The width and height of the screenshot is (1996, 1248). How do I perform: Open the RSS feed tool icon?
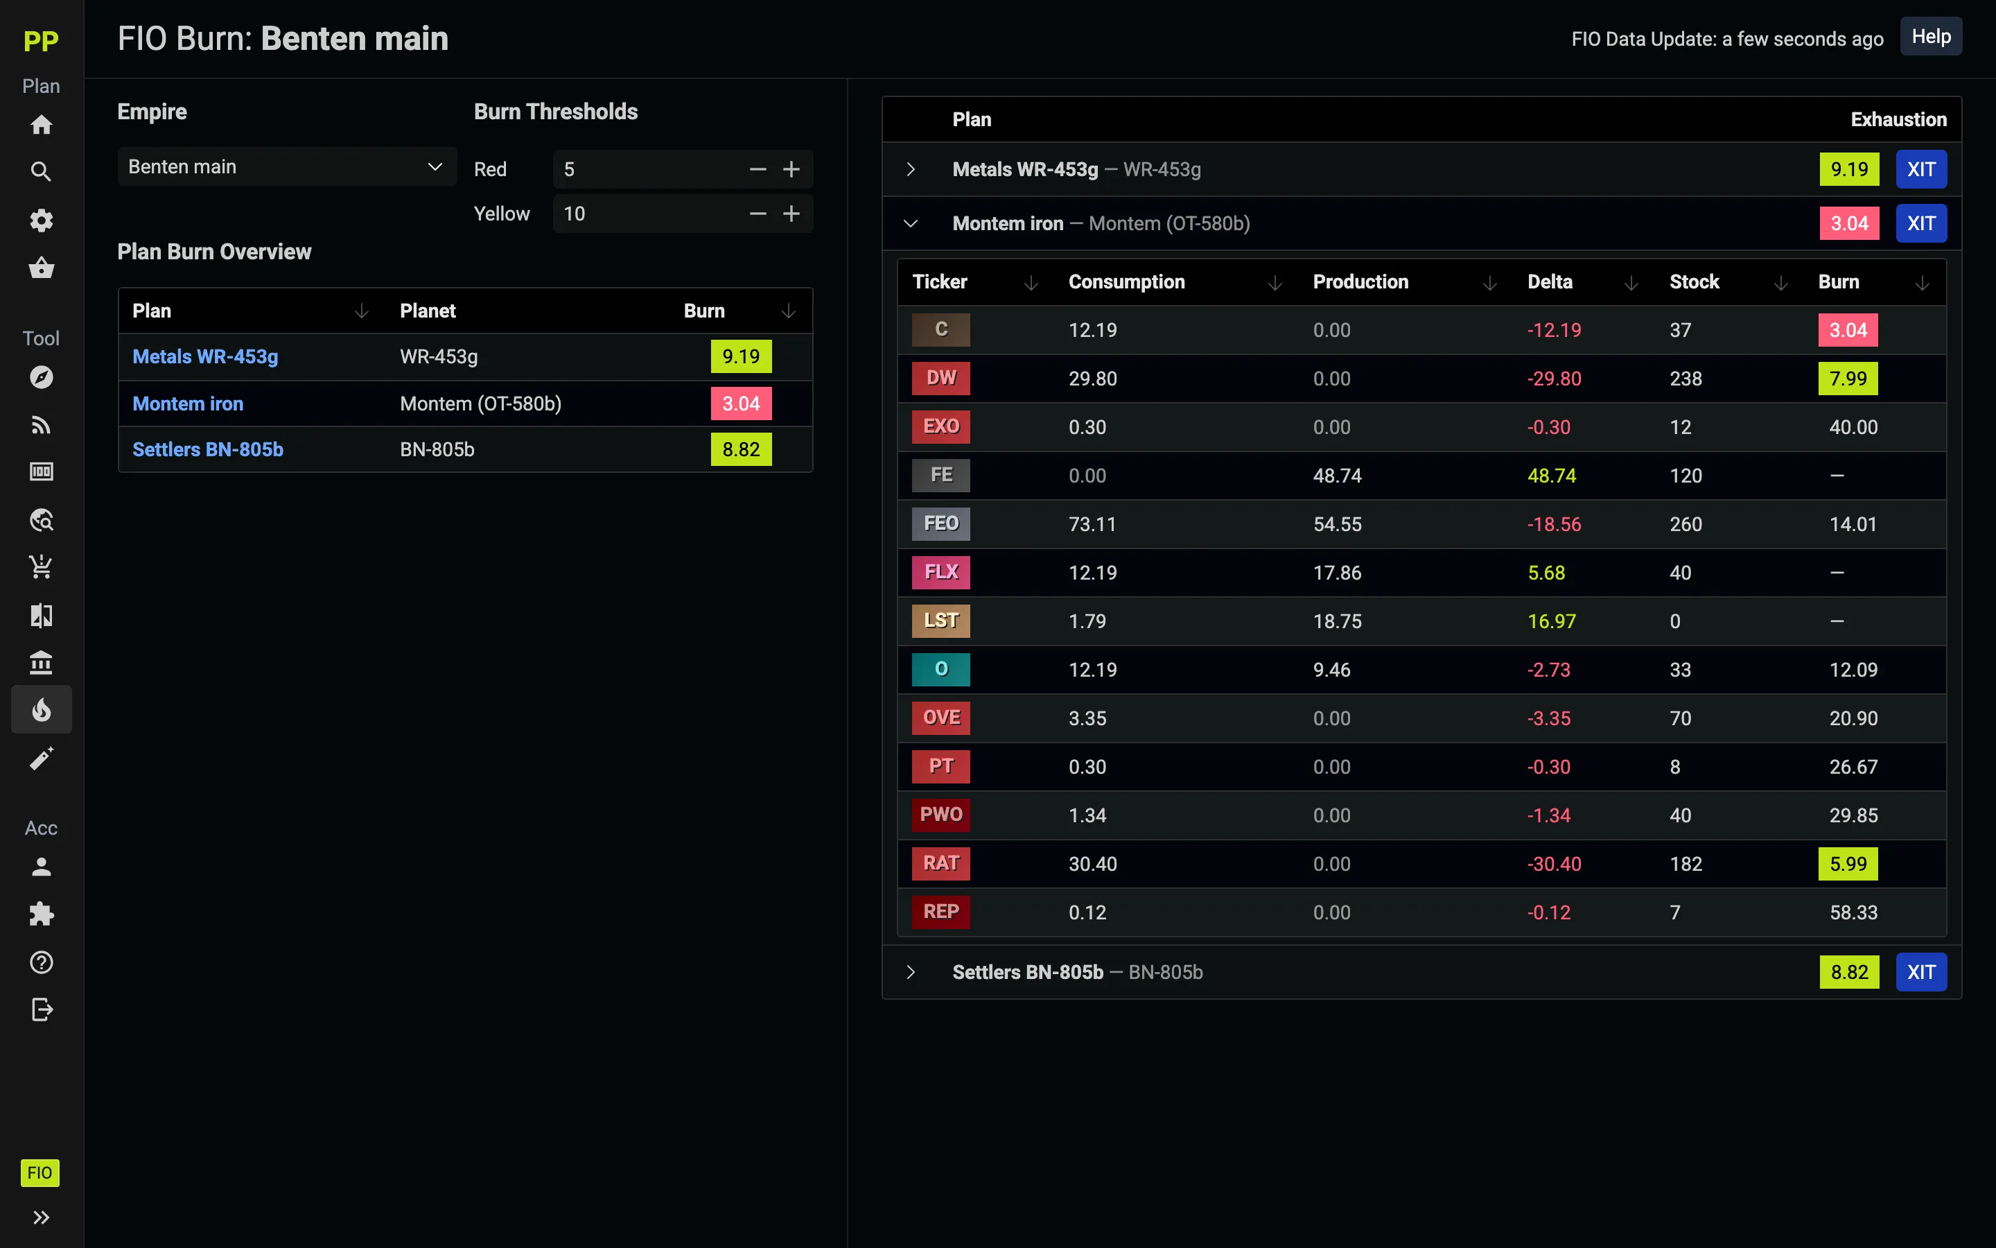(42, 425)
